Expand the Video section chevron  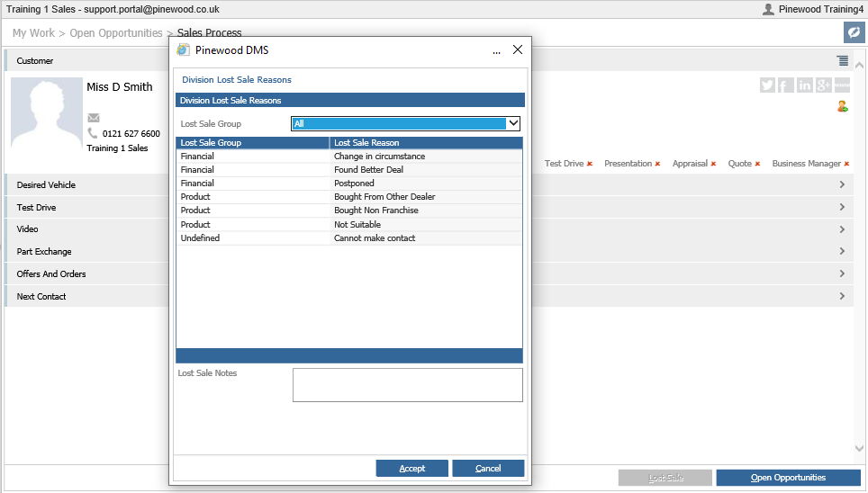(x=842, y=229)
